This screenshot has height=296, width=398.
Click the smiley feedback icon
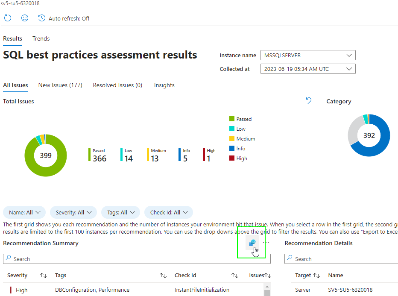point(25,18)
